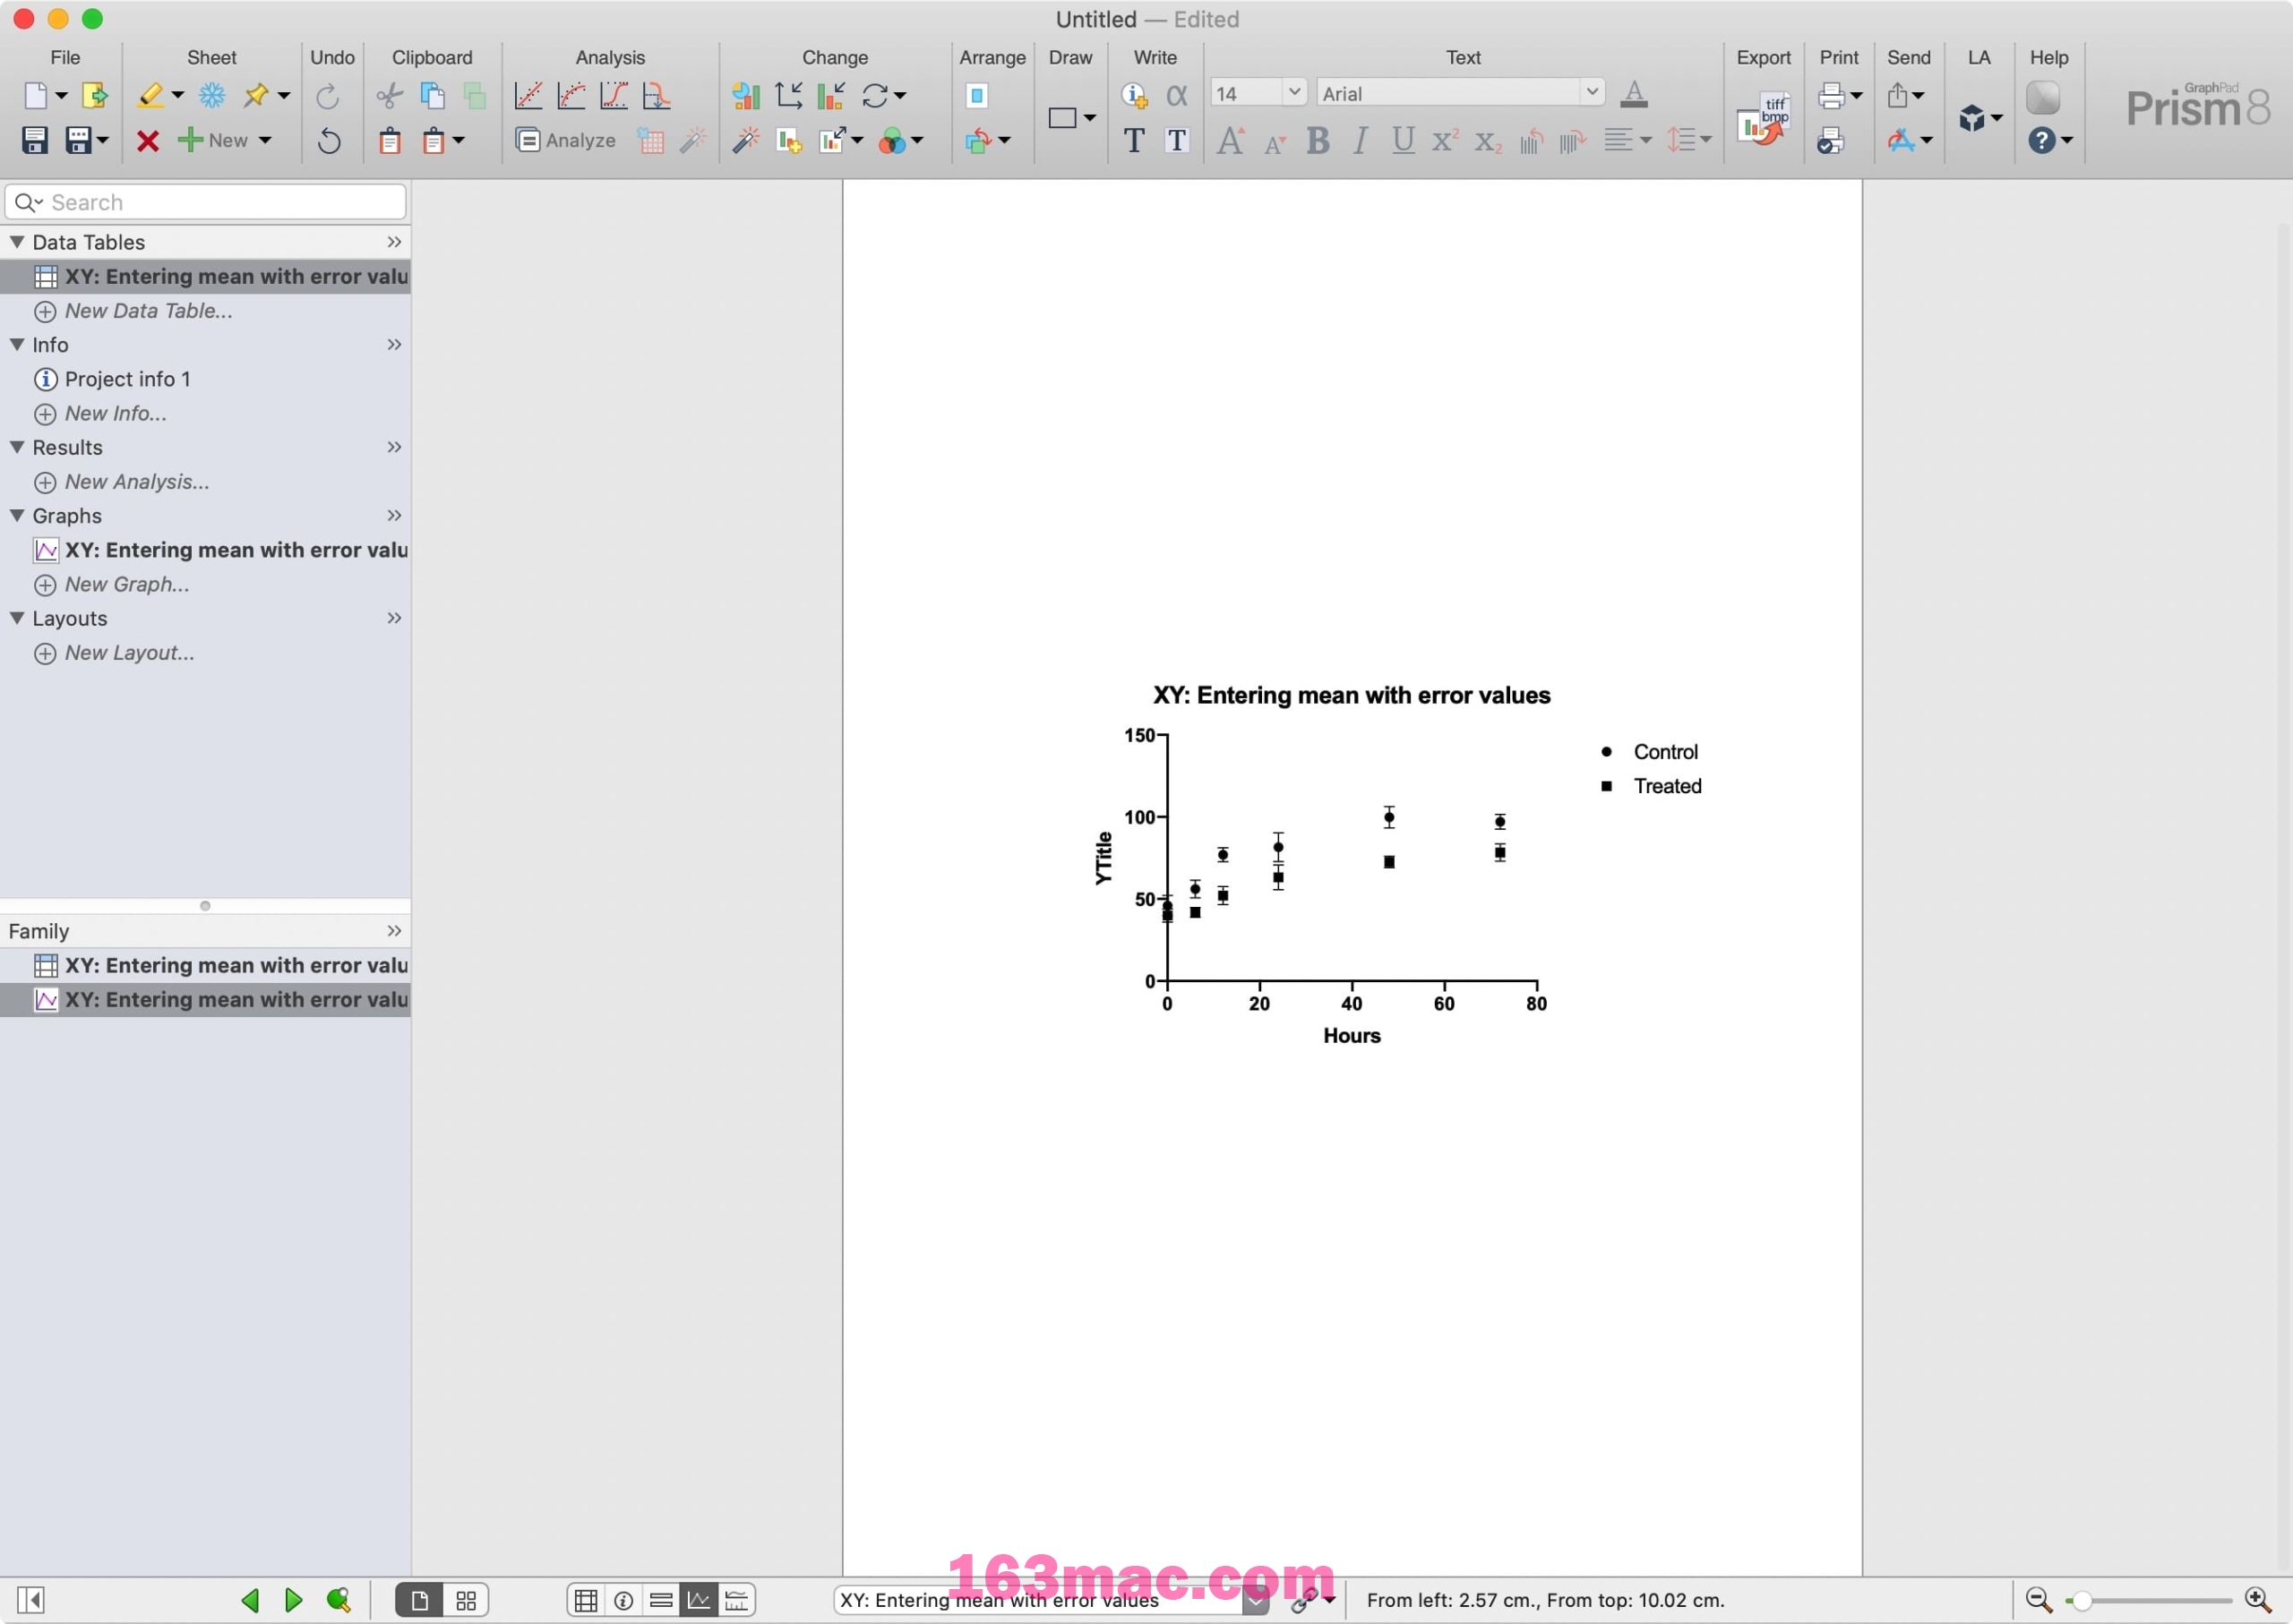Toggle Bold text formatting
This screenshot has width=2293, height=1624.
1318,141
